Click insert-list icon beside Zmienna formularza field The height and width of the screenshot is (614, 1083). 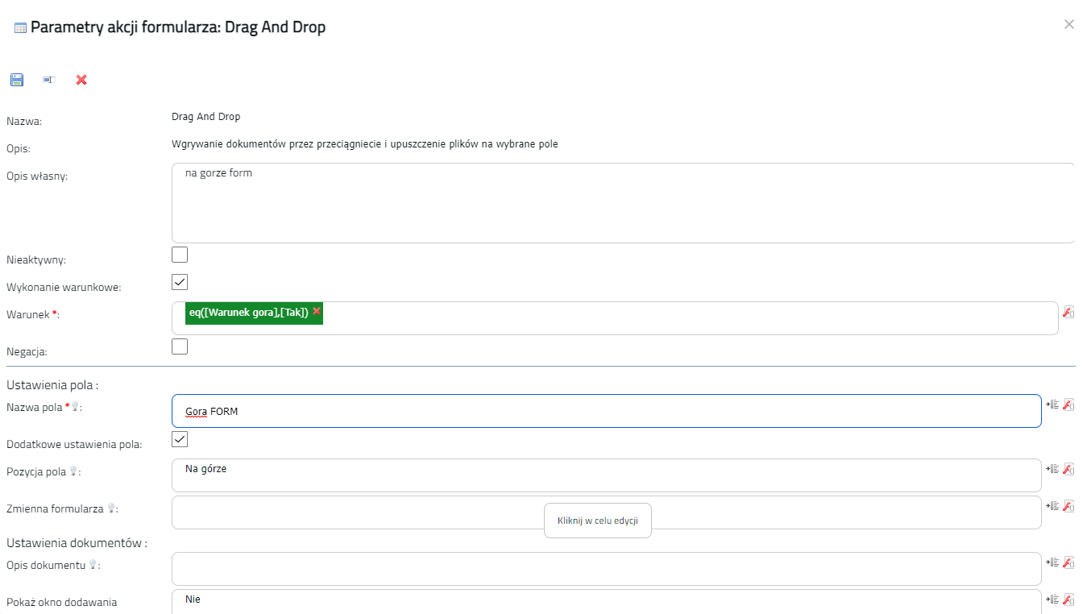pyautogui.click(x=1052, y=506)
